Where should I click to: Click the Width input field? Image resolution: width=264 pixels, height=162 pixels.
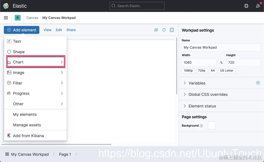tap(199, 63)
